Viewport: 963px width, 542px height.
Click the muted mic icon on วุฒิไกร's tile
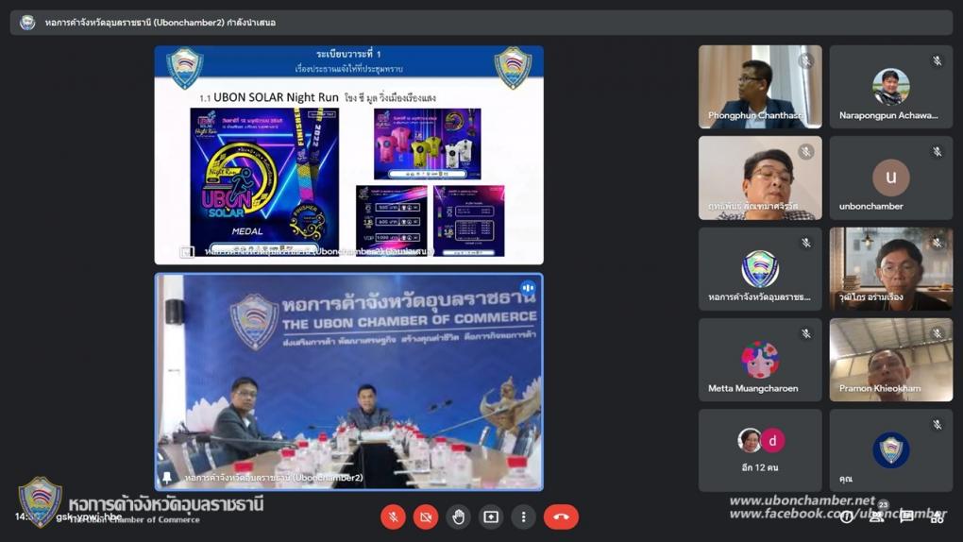(938, 243)
